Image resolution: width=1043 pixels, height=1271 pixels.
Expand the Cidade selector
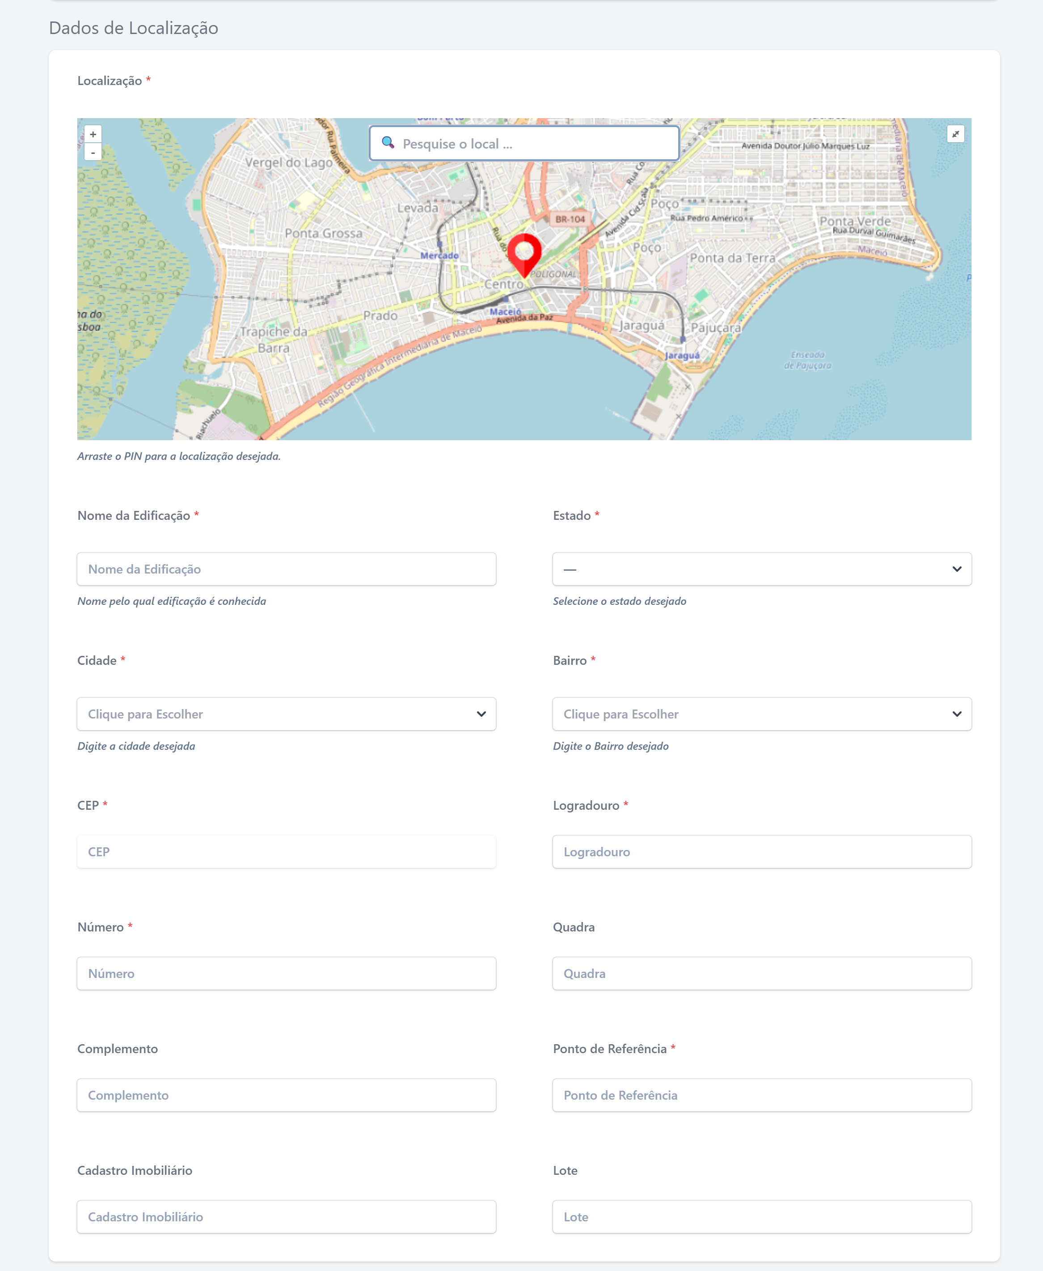coord(286,714)
